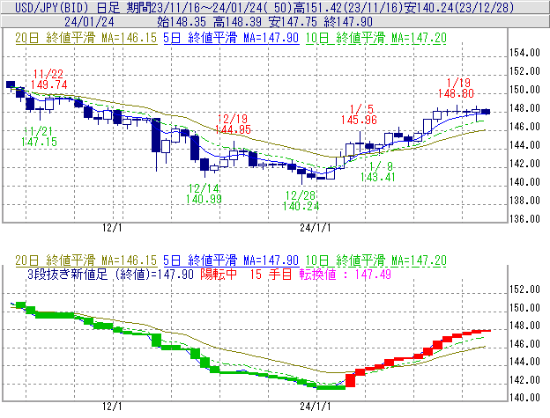Image resolution: width=550 pixels, height=418 pixels.
Task: Click the 11/22 149.74 high annotation
Action: click(48, 79)
